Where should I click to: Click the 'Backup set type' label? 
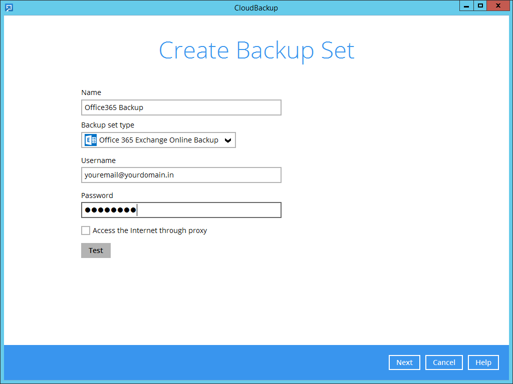[x=108, y=125]
